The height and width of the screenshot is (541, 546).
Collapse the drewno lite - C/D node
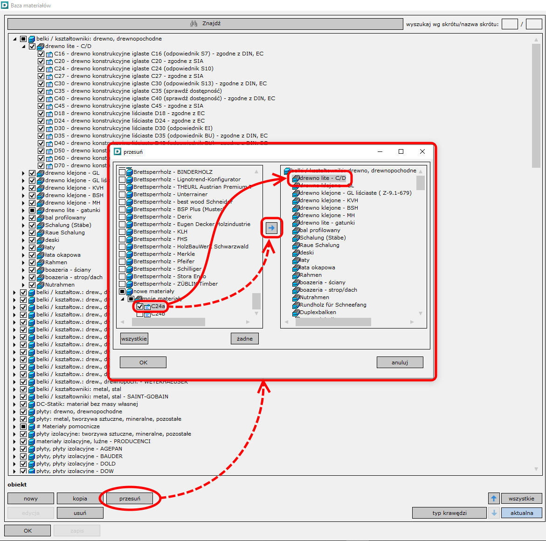(x=23, y=47)
